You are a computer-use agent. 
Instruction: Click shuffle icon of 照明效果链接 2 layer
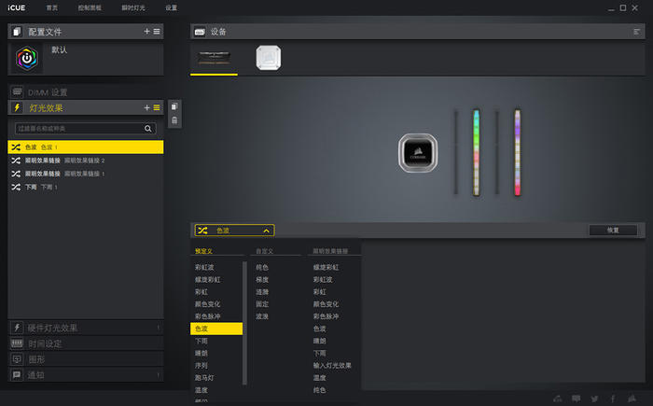pyautogui.click(x=16, y=161)
